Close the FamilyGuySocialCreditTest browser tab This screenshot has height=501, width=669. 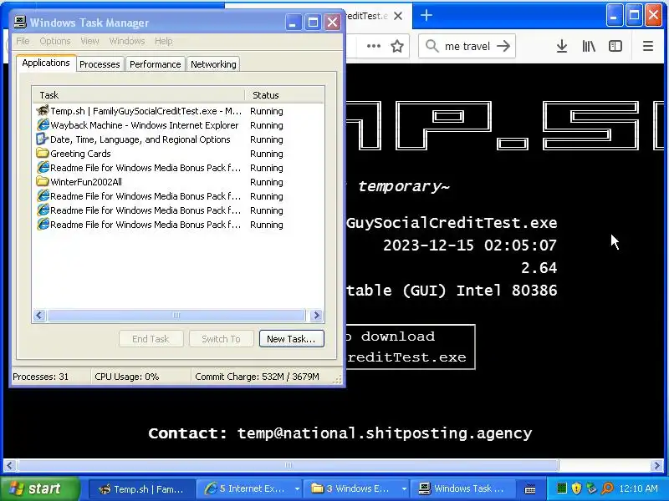coord(398,16)
